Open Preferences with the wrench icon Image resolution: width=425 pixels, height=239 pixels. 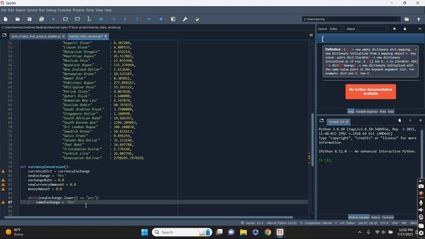(x=185, y=19)
